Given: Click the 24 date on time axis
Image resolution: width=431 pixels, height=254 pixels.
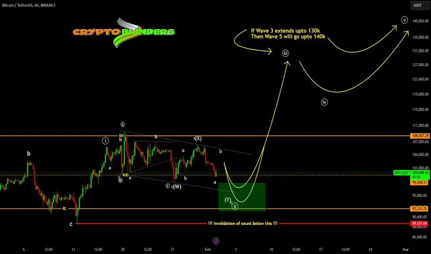Looking at the screenshot, I should click(x=370, y=249).
